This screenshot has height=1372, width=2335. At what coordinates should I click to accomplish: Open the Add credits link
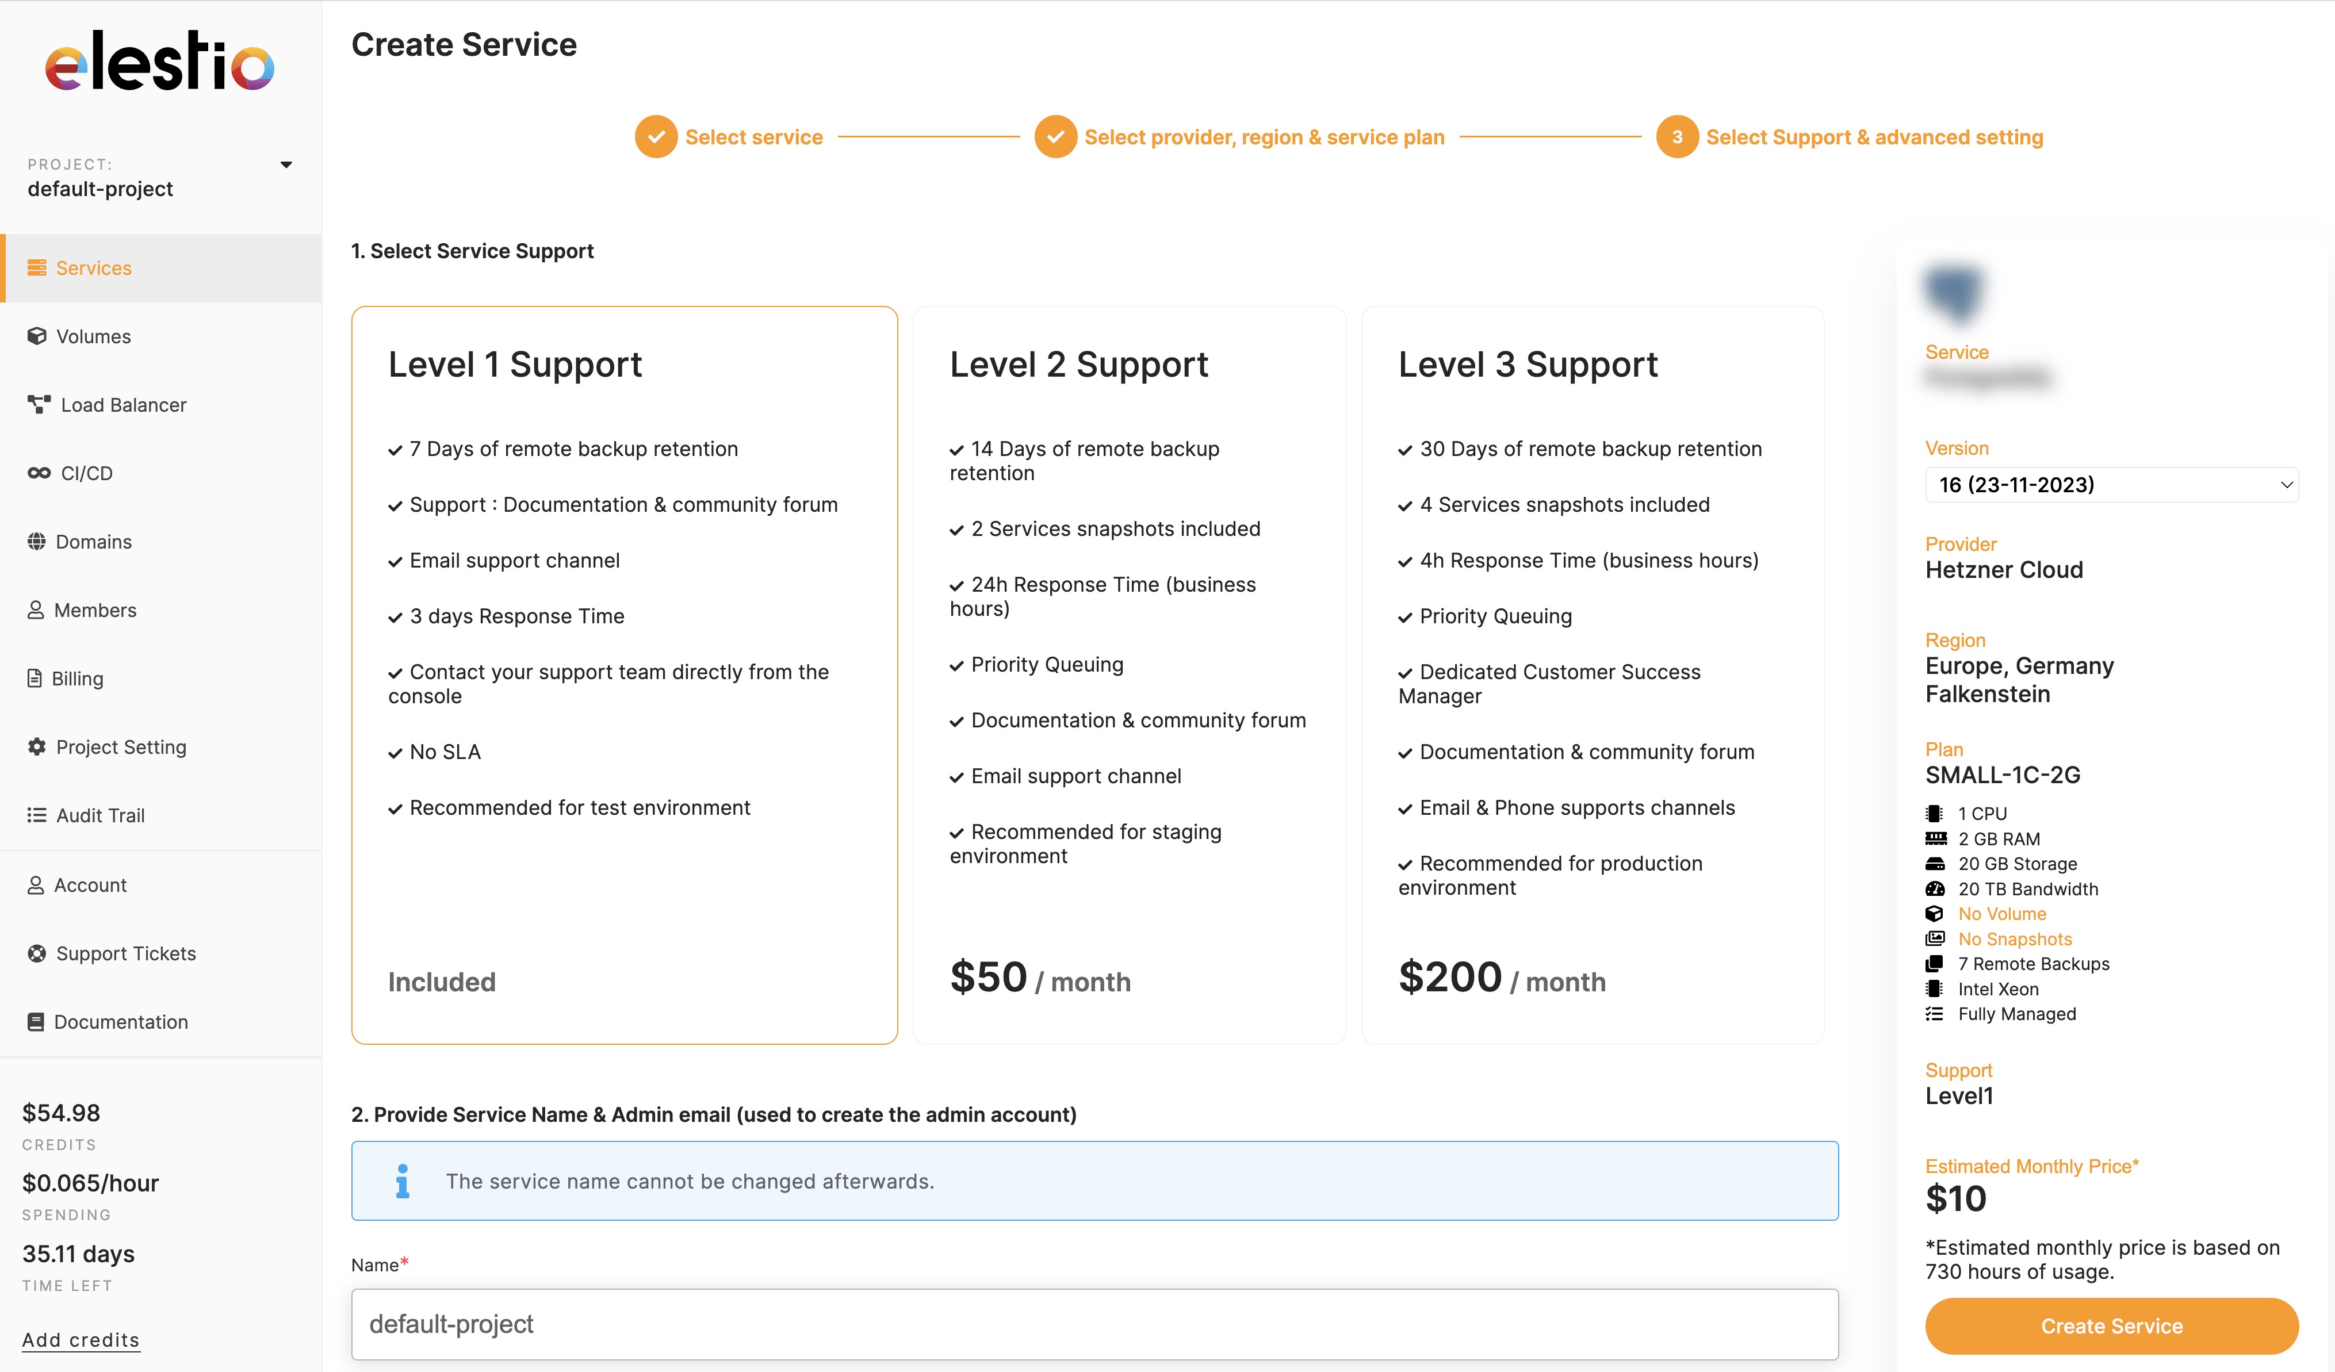click(81, 1340)
